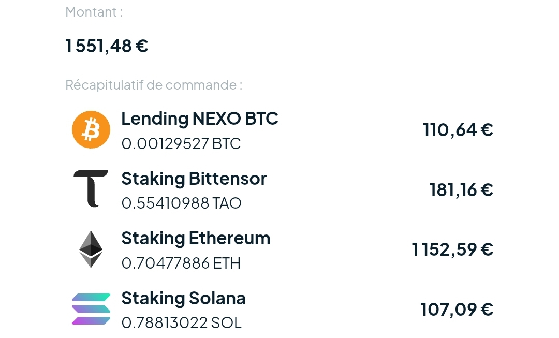Click the 107,09 € Solana amount
This screenshot has height=338, width=559.
point(457,309)
